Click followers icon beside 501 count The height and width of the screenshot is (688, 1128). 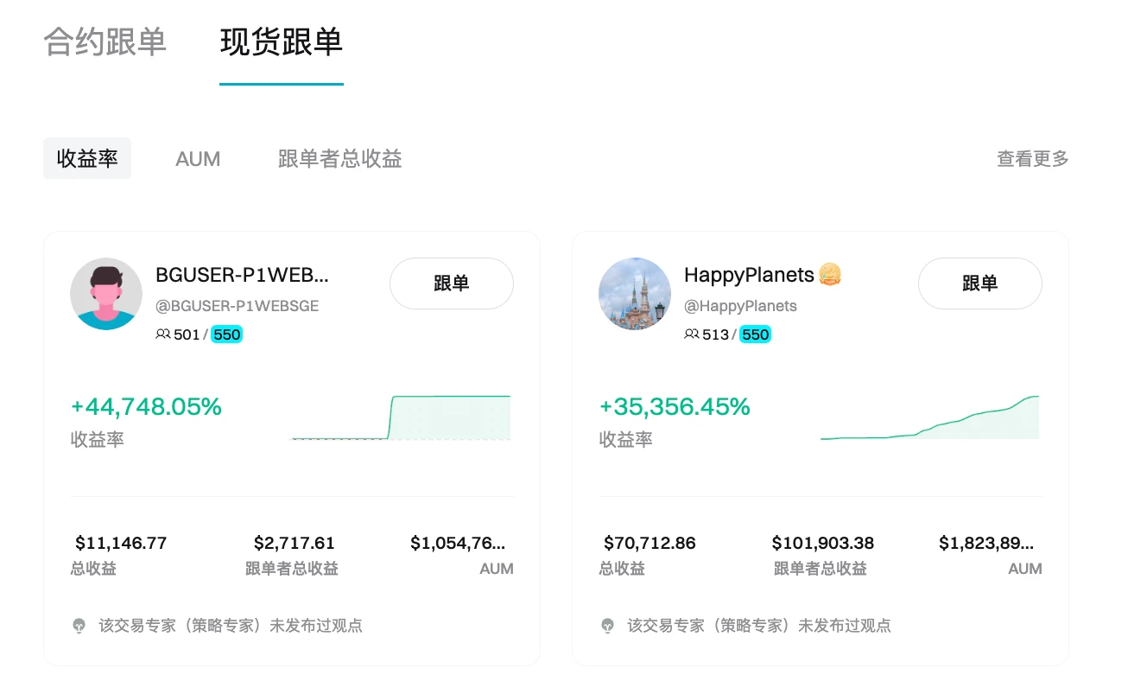163,334
